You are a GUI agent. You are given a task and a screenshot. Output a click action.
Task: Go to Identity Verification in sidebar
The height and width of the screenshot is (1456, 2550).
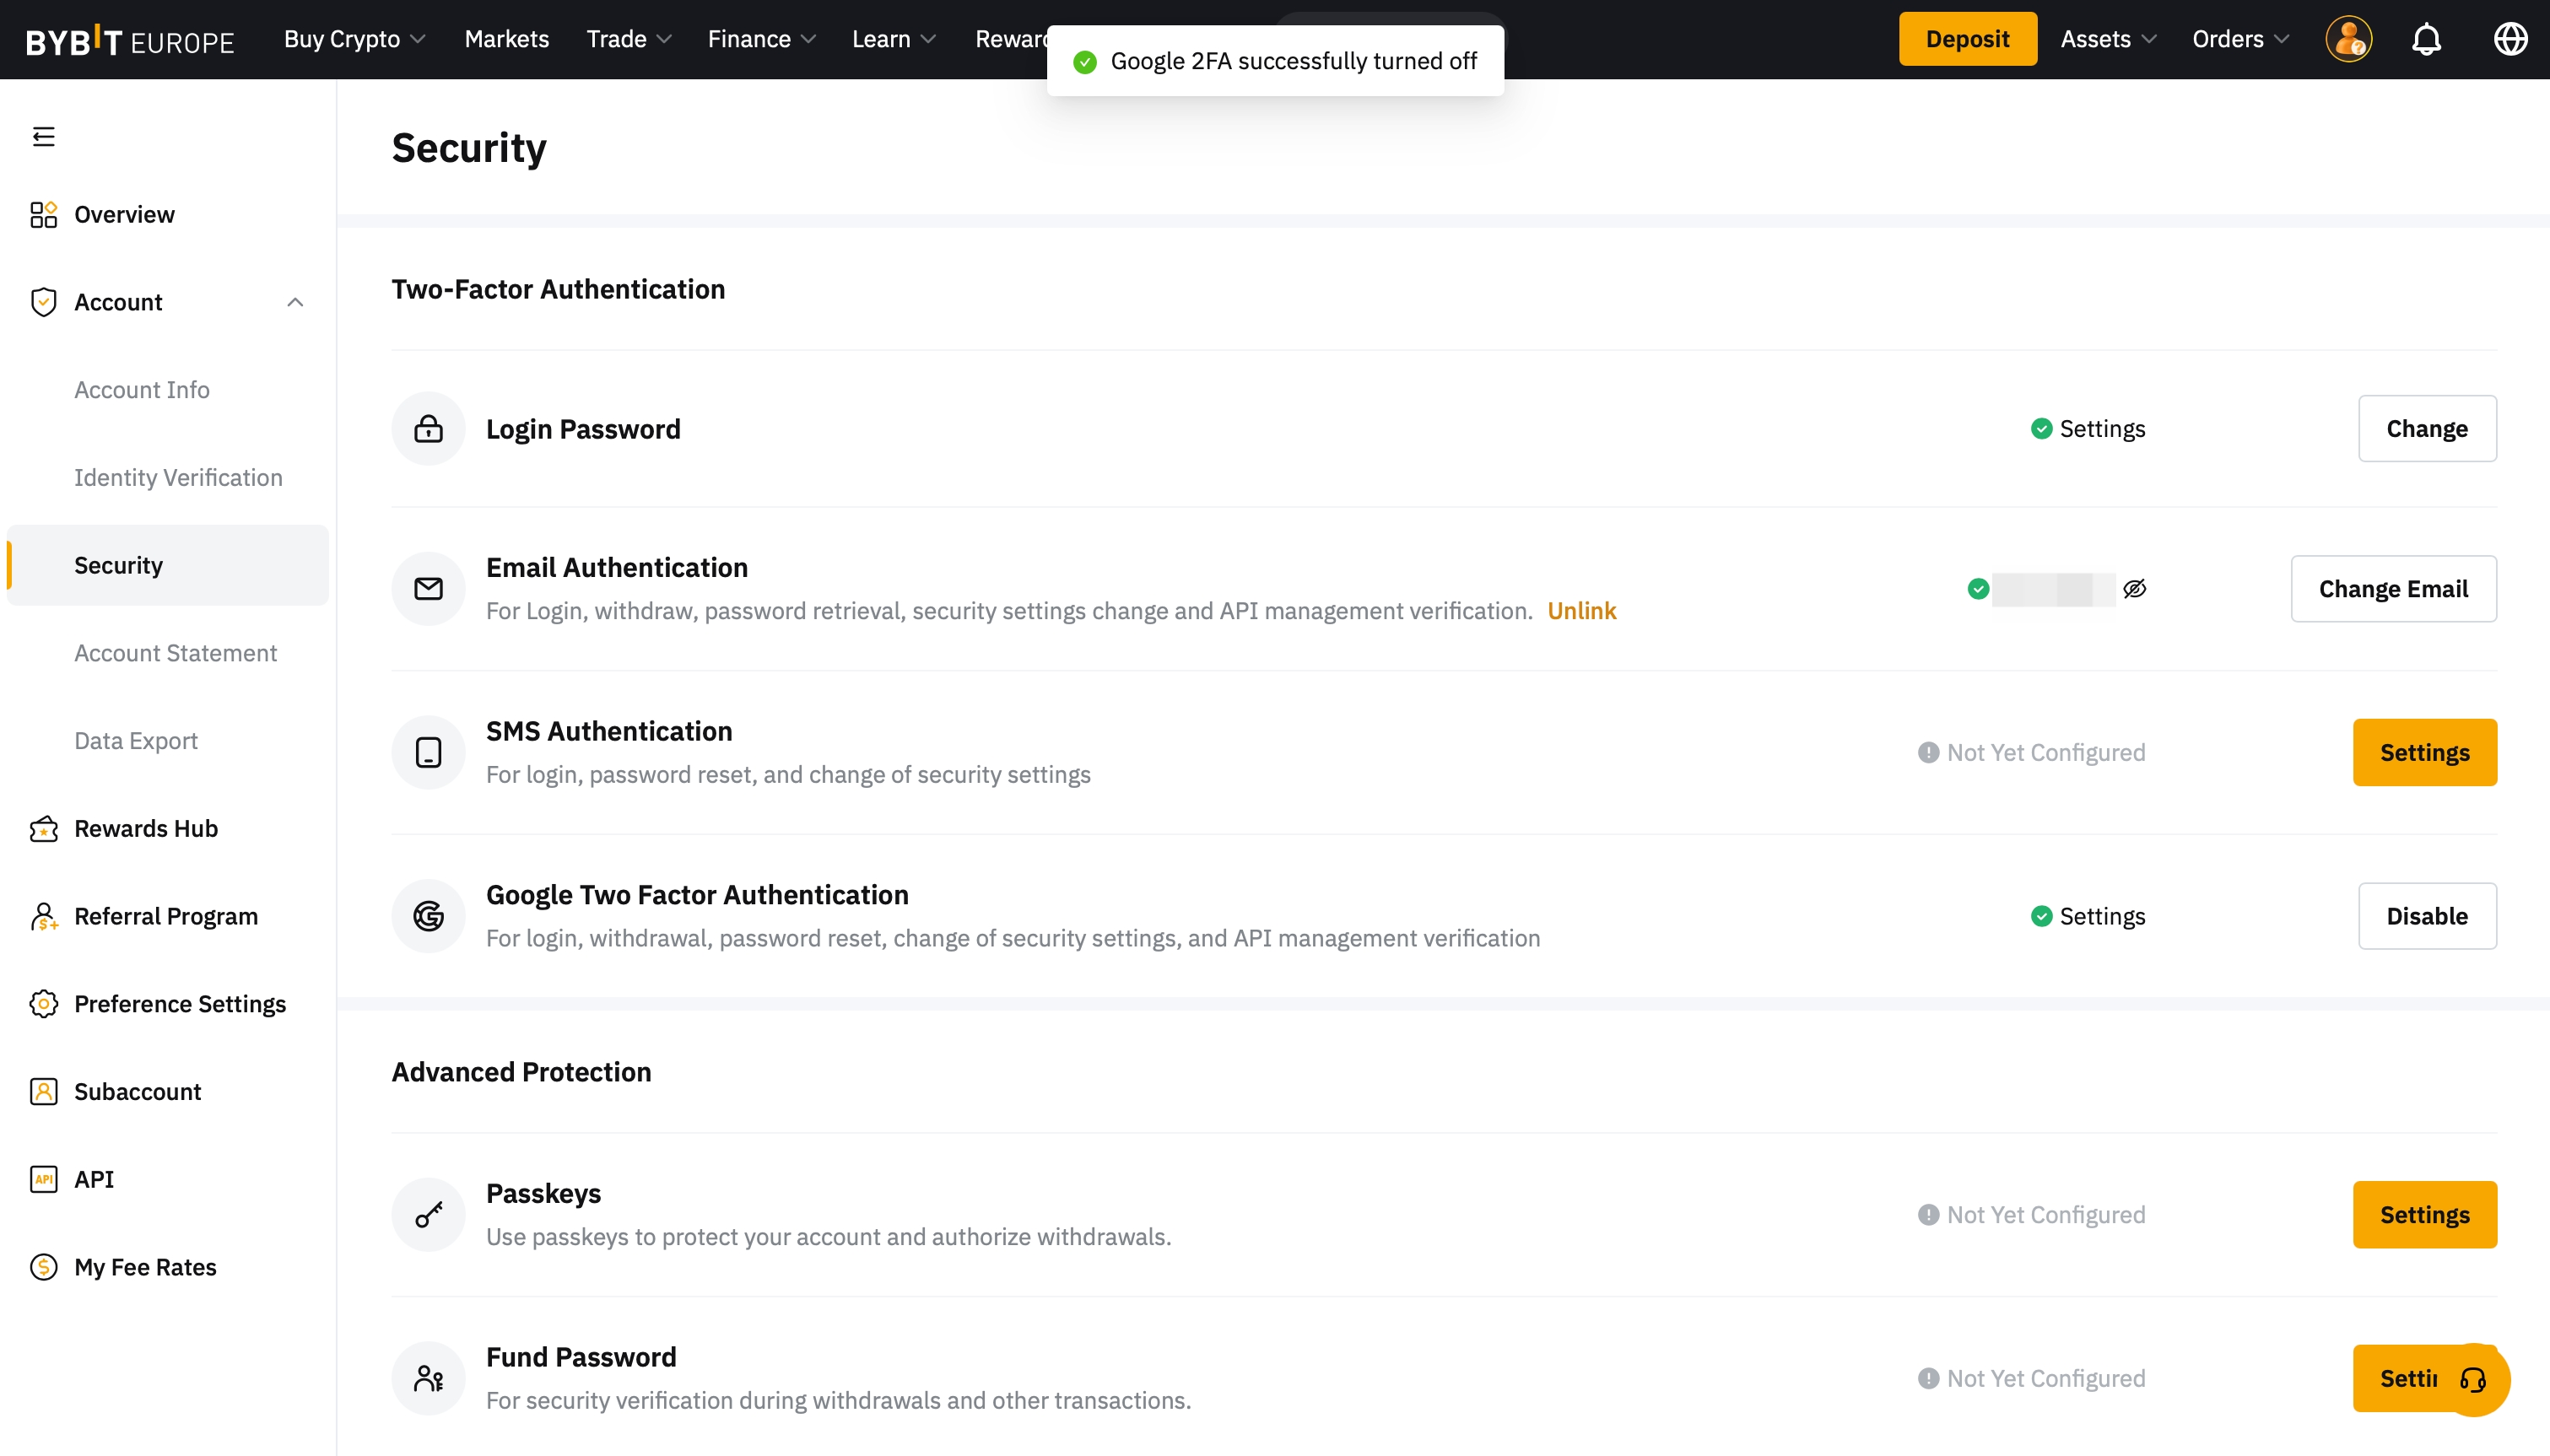tap(178, 477)
